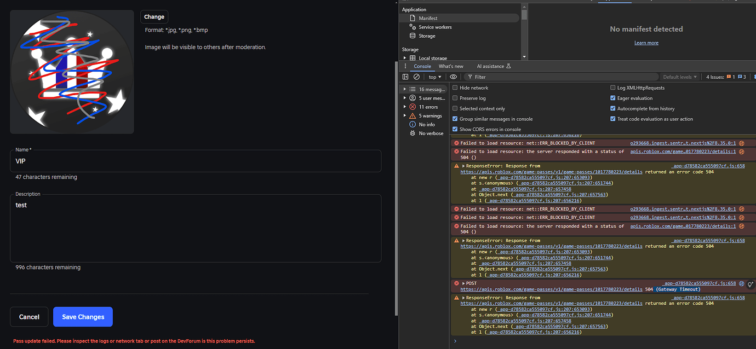Click the No verbose bug icon

click(x=413, y=133)
